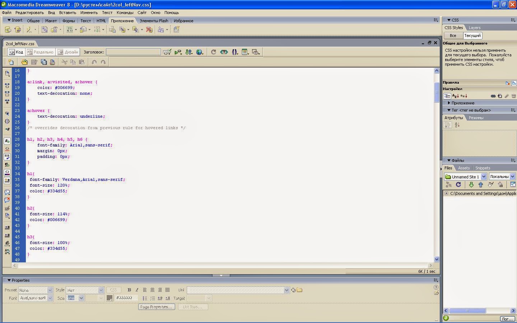Click the Expand/Collapse Files panel icon
517x323 pixels.
pos(513,184)
